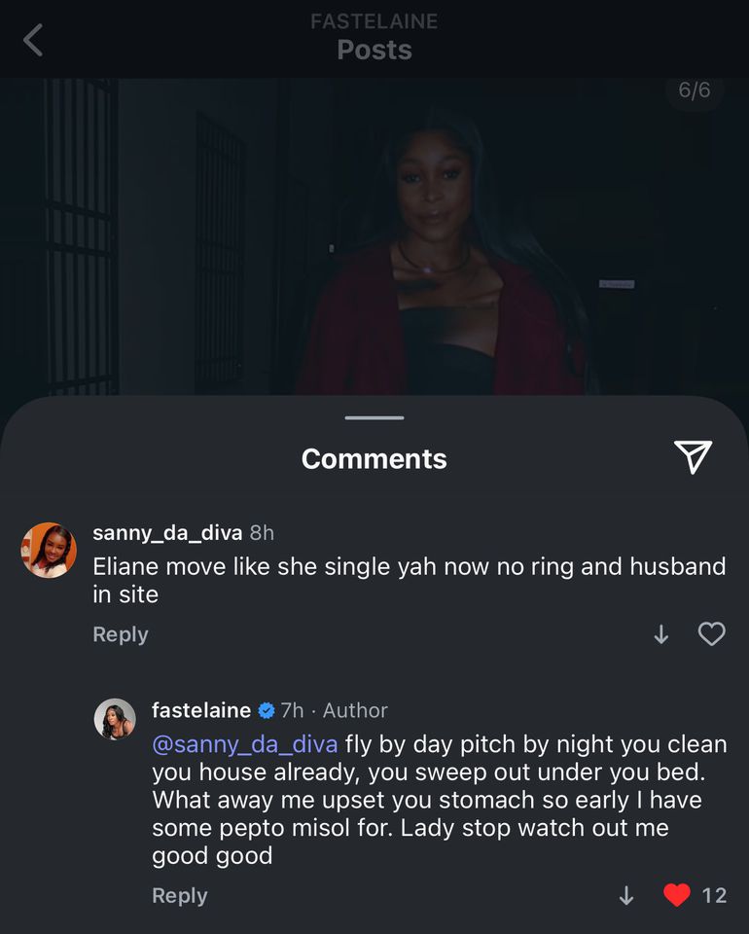
Task: Reply to sanny_da_diva's comment
Action: (x=121, y=634)
